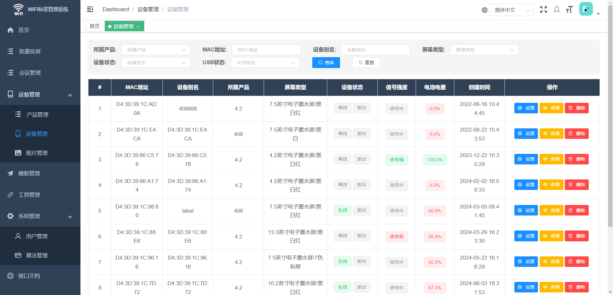Switch to the 首页 tab
Viewport: 613px width, 295px height.
point(95,26)
